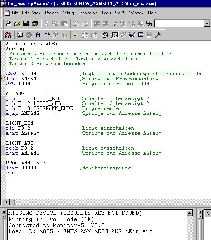The height and width of the screenshot is (240, 211).
Task: Click inside the toolbar find text field
Action: 179,24
